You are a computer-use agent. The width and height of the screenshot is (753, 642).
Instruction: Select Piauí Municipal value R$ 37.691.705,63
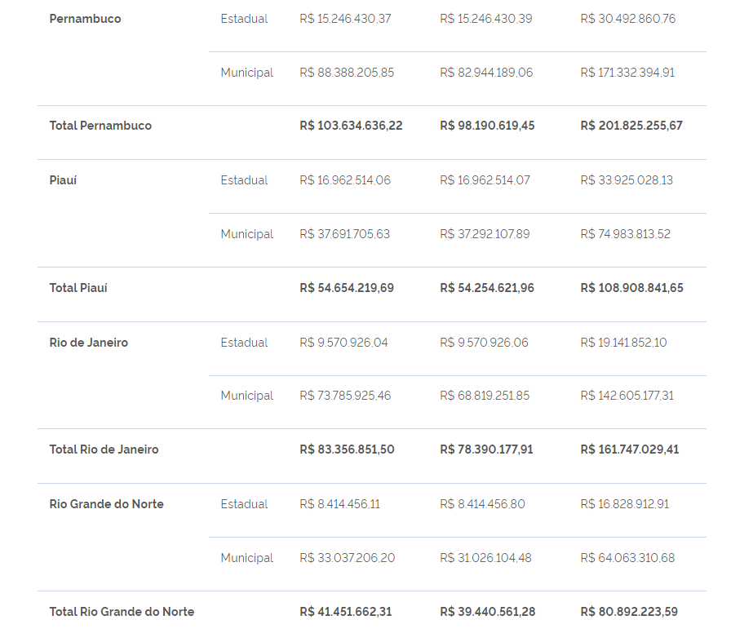(345, 234)
